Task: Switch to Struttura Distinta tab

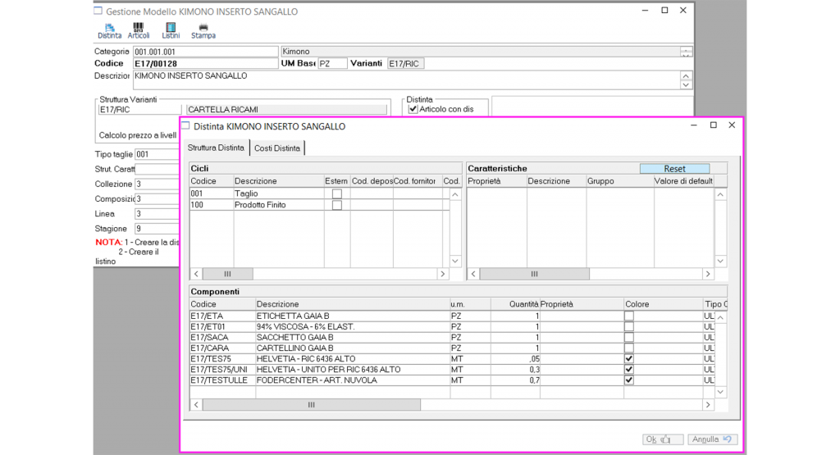Action: (x=216, y=148)
